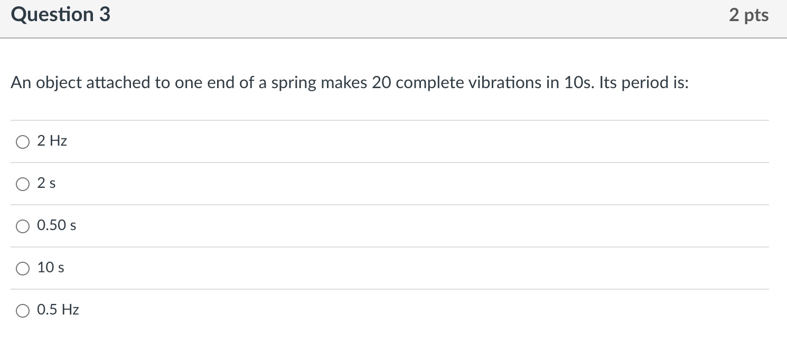The width and height of the screenshot is (787, 343).
Task: Select the "10 s" radio button
Action: click(23, 268)
